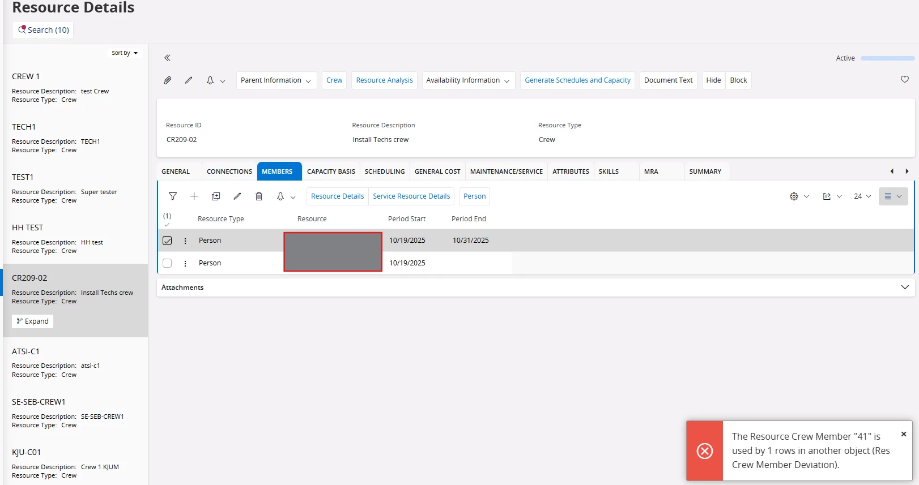Click the Block button

pyautogui.click(x=739, y=80)
